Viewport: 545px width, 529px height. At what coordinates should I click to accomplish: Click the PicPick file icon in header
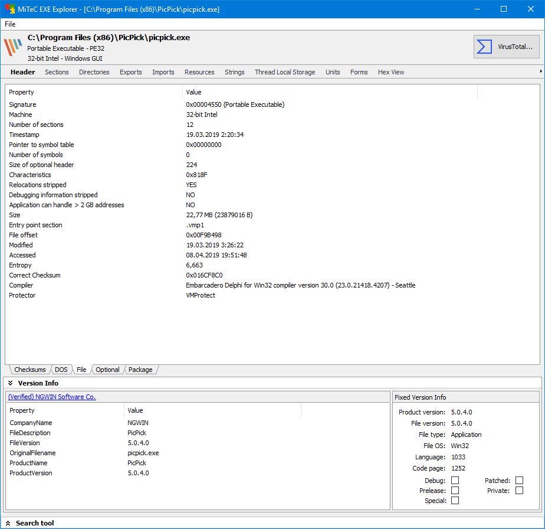13,47
